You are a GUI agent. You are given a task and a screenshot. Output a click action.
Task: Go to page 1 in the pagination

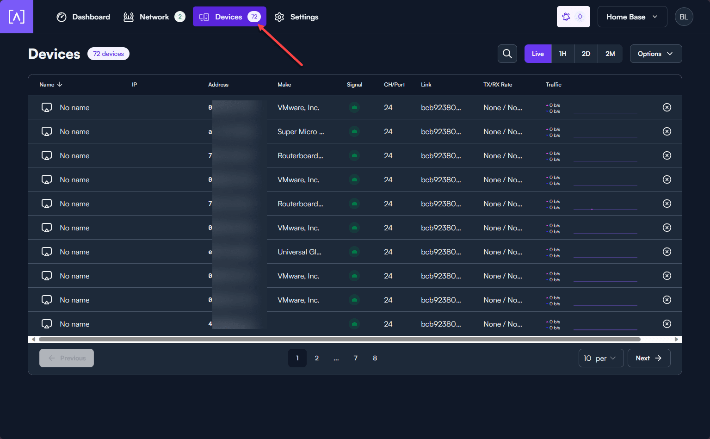point(297,358)
